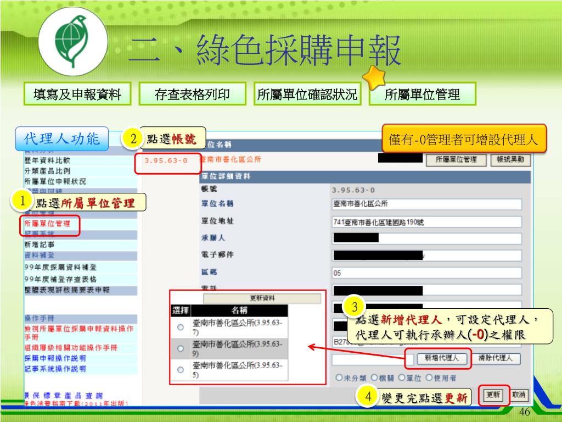Select 使用者 radio option
Screen dimensions: 562x422
click(429, 377)
